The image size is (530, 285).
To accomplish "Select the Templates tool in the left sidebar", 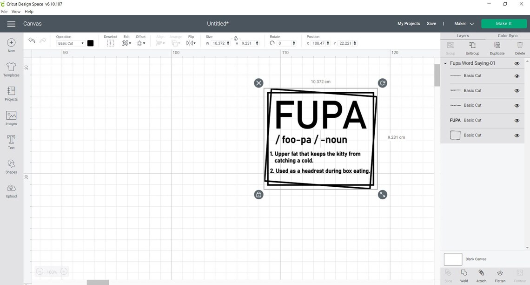I will (10, 69).
